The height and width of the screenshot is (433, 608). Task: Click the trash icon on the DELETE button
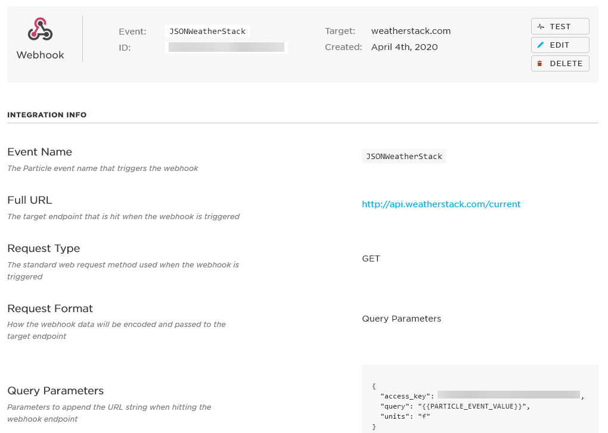[x=540, y=64]
